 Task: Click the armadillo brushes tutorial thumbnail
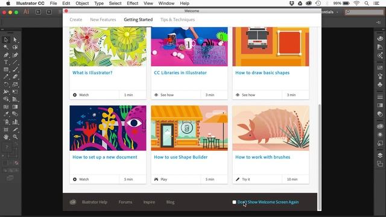(x=271, y=128)
